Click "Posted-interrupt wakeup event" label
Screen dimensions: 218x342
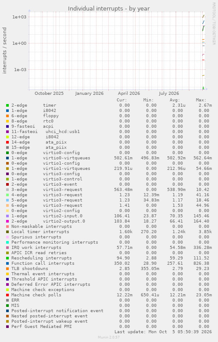tap(49, 321)
